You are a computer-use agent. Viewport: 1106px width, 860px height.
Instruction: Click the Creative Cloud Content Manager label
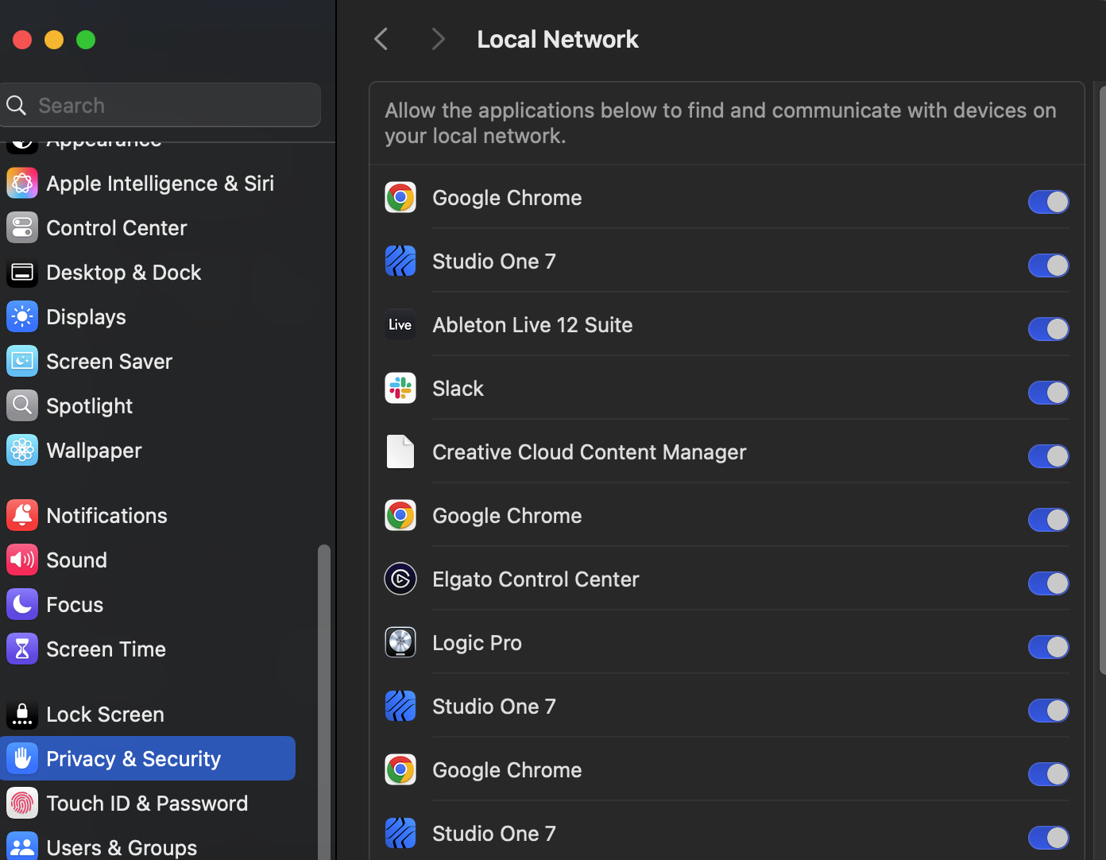pos(590,452)
